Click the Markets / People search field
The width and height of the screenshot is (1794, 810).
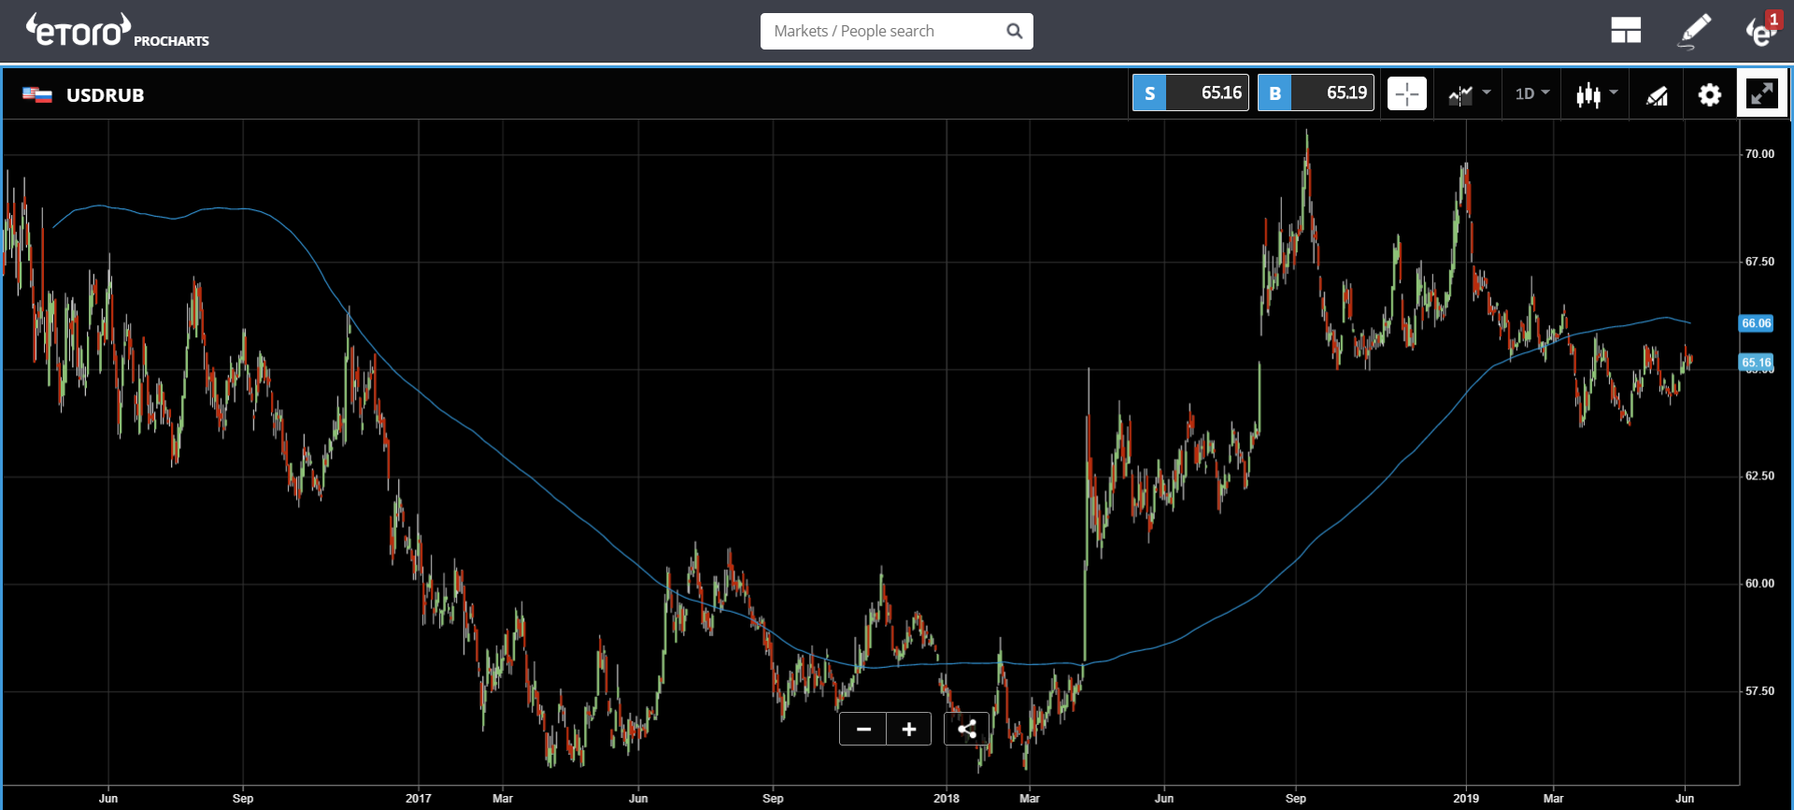coord(883,31)
